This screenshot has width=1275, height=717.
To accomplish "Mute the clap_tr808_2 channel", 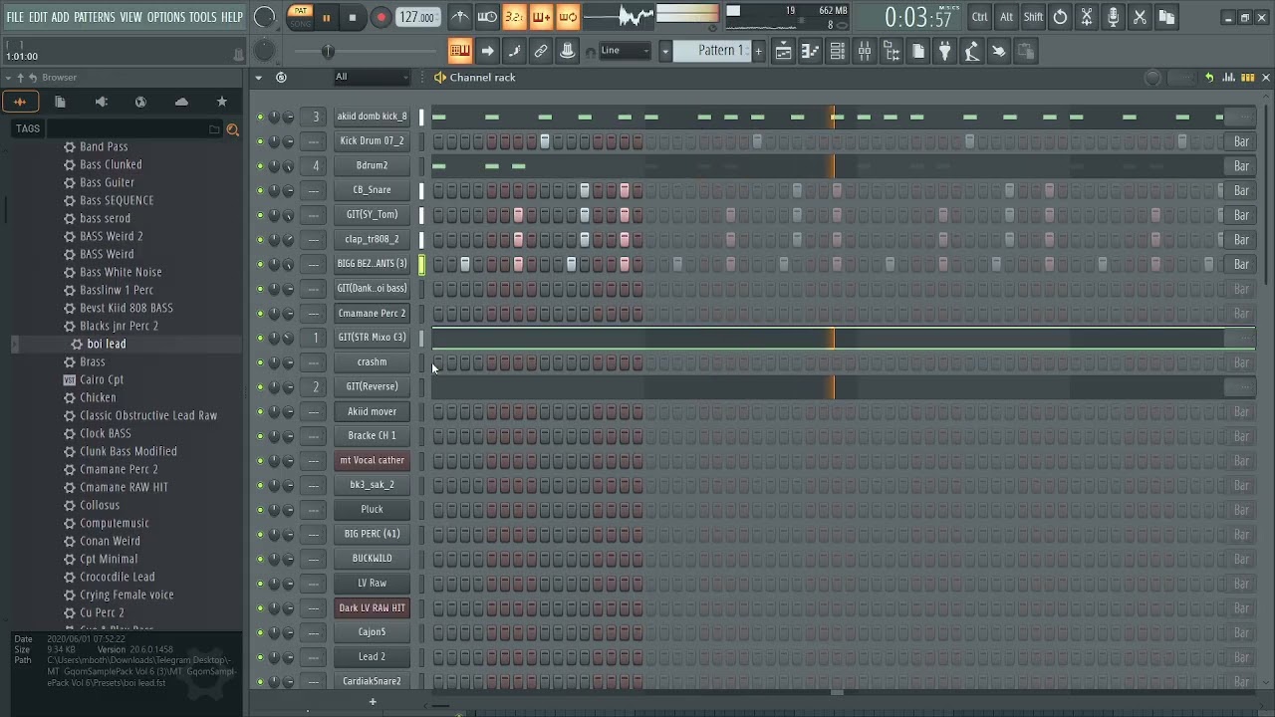I will (260, 239).
